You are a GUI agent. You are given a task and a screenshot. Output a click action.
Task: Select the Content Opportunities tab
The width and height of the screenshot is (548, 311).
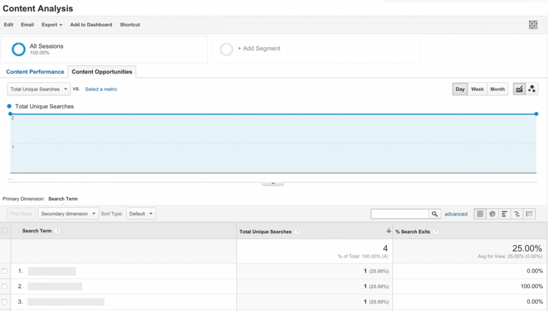[x=102, y=72]
